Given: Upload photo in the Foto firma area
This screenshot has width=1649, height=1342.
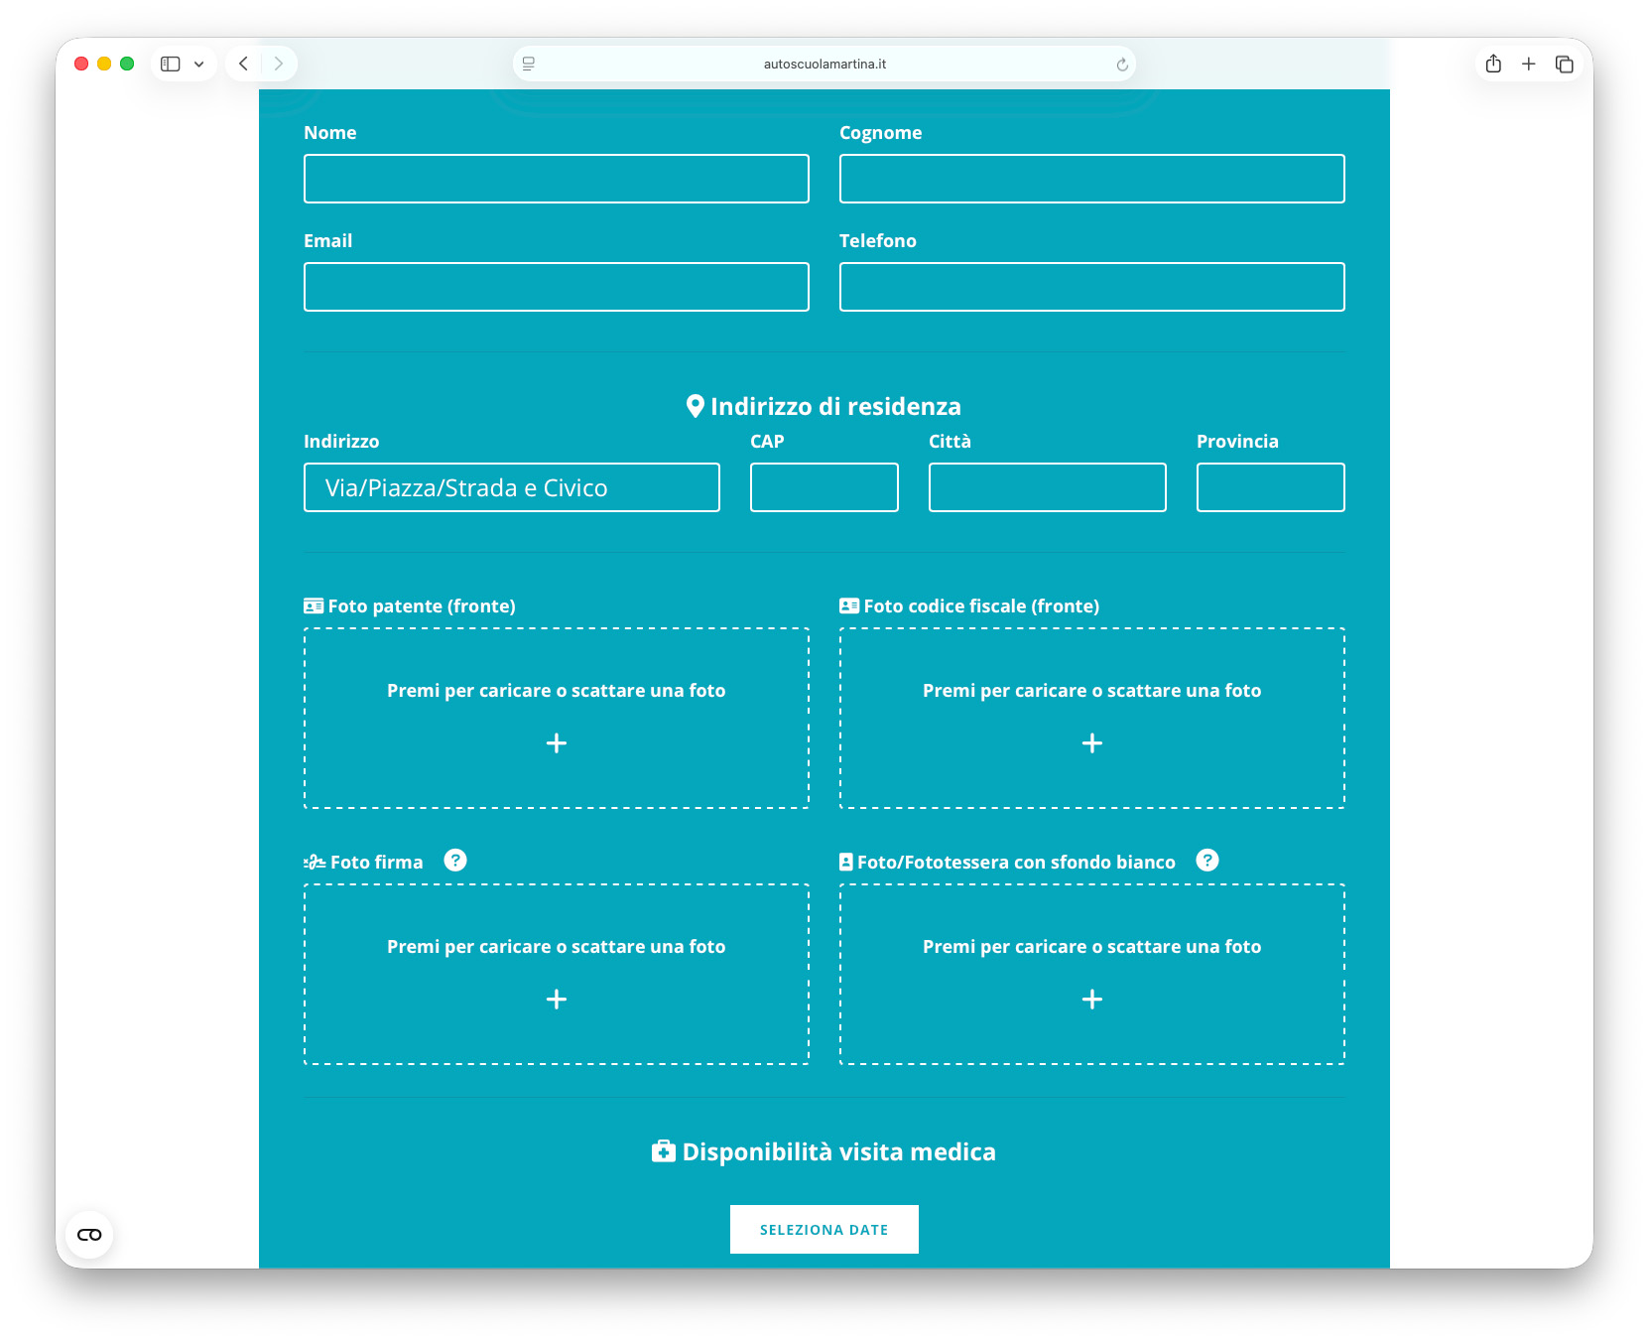Looking at the screenshot, I should point(557,974).
